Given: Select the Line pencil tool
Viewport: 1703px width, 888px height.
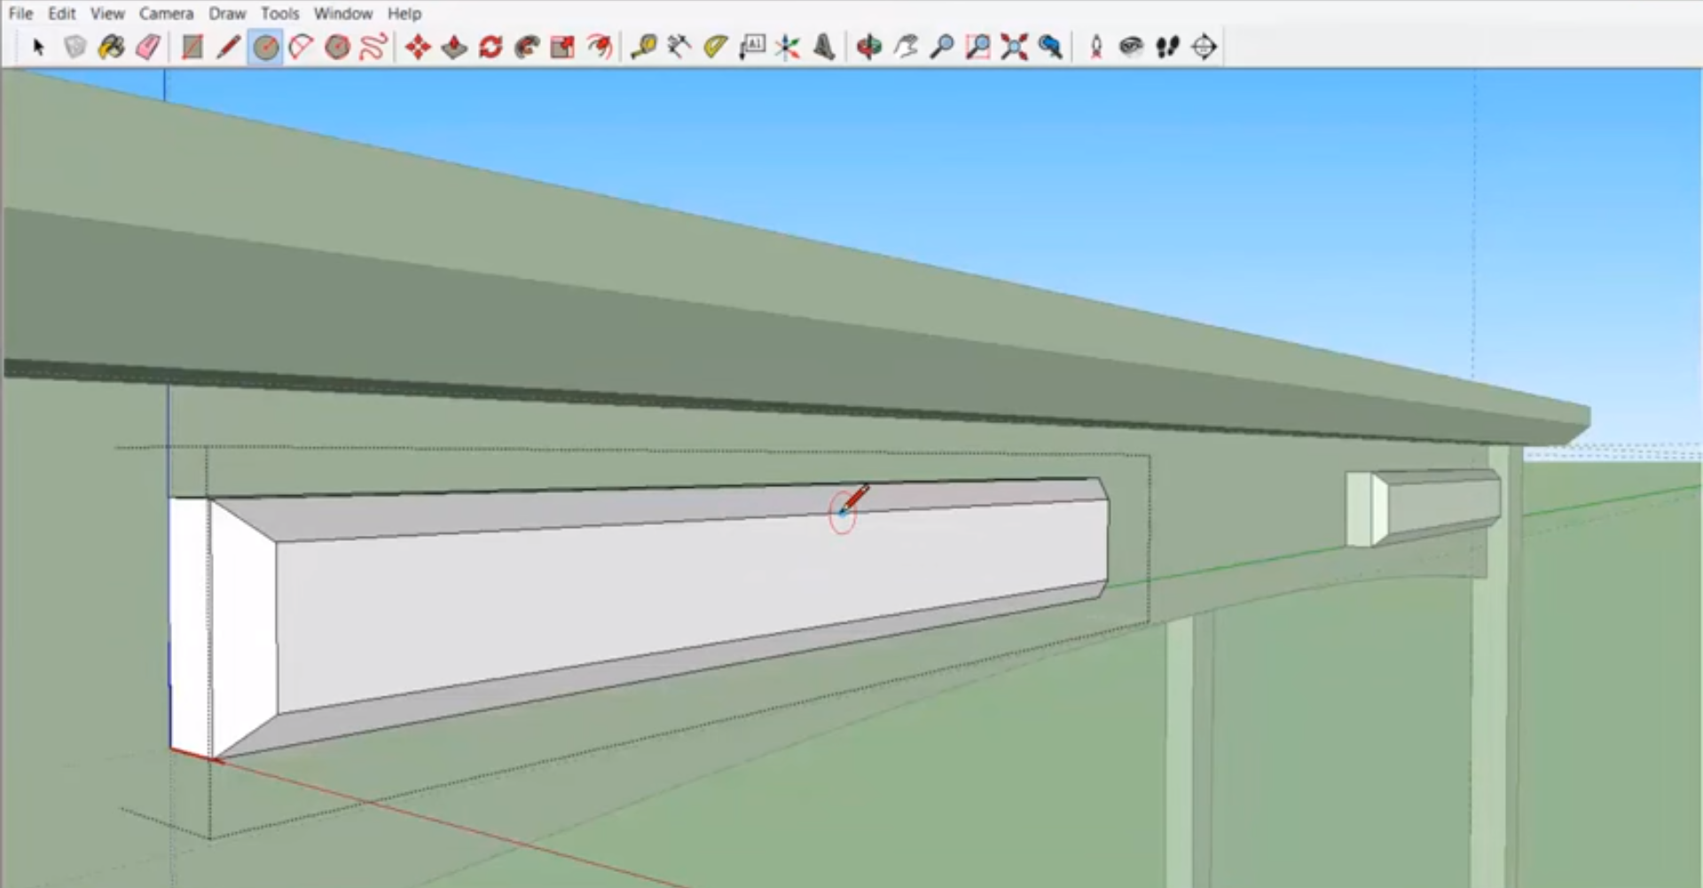Looking at the screenshot, I should click(228, 47).
